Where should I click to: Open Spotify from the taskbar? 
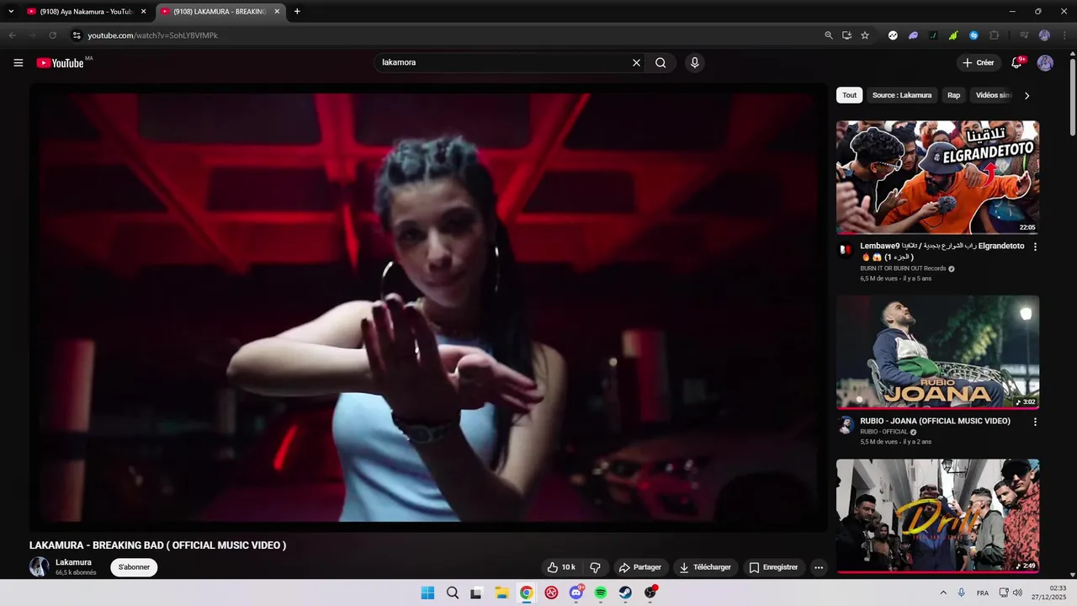pos(601,593)
